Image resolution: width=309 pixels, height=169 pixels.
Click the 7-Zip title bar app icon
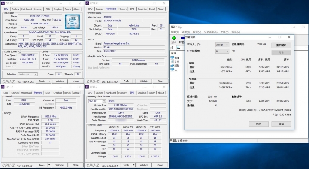[x=173, y=27]
